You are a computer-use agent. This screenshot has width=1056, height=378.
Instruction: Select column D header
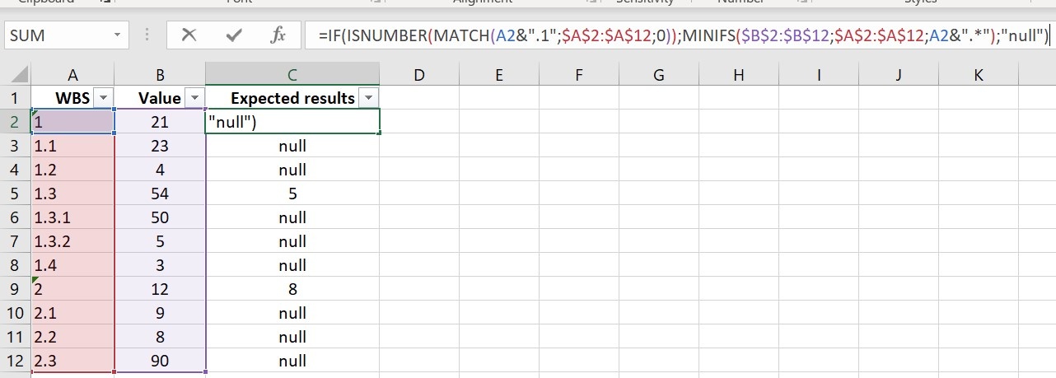tap(419, 75)
